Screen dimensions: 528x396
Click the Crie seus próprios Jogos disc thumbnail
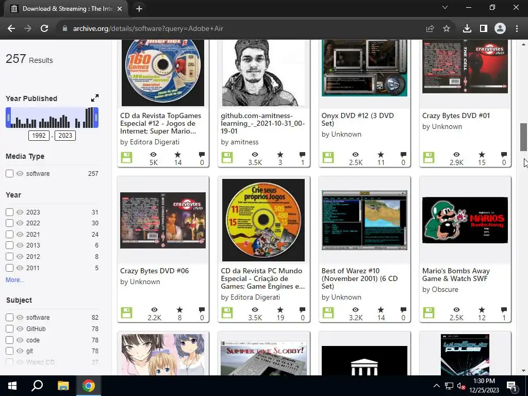(263, 220)
